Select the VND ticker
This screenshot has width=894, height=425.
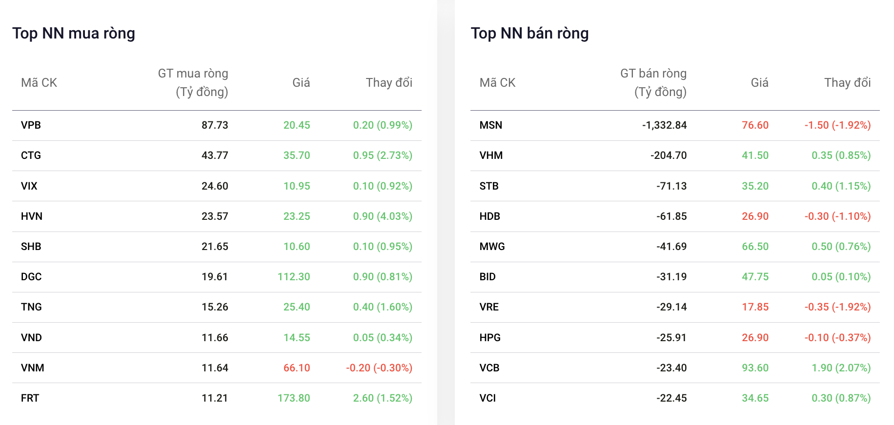[x=31, y=338]
